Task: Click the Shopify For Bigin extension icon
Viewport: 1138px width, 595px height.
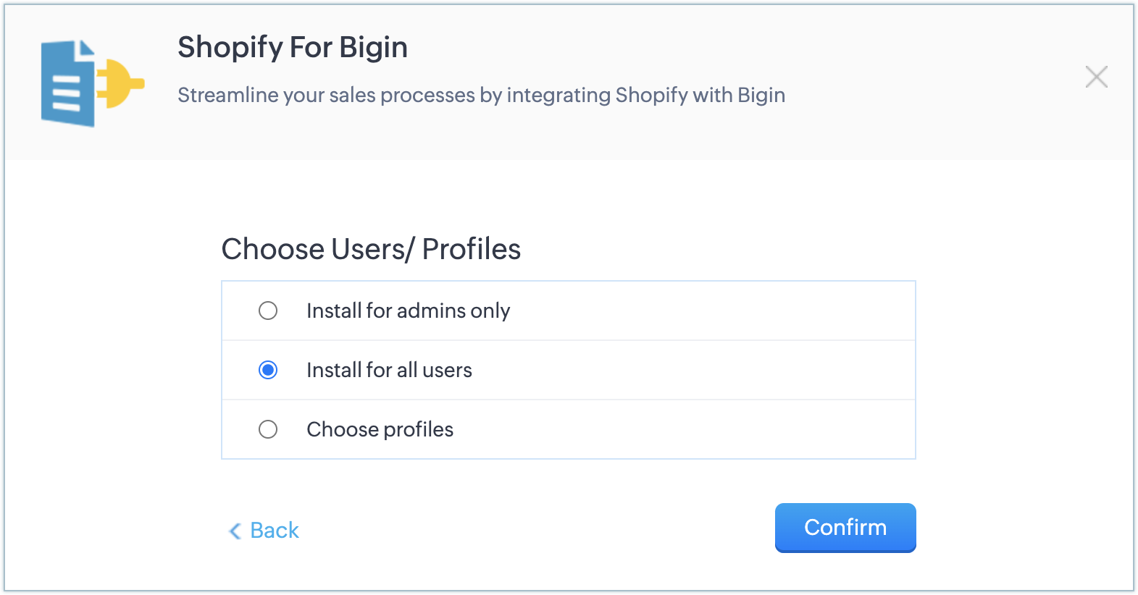Action: [x=93, y=83]
